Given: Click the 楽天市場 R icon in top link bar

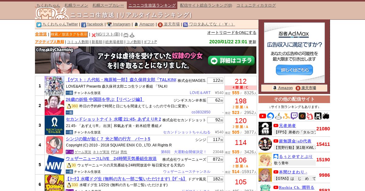Looking at the screenshot, I should 160,25.
